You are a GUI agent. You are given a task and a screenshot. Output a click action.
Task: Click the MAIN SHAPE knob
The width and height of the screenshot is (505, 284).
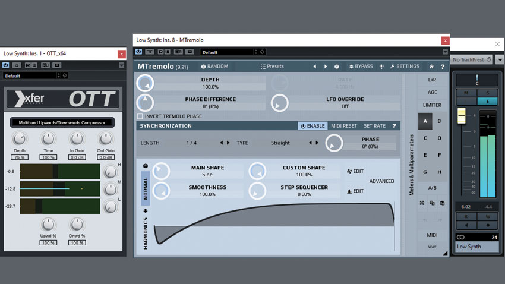pyautogui.click(x=161, y=171)
